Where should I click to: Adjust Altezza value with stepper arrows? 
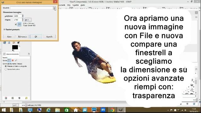[x=23, y=20]
